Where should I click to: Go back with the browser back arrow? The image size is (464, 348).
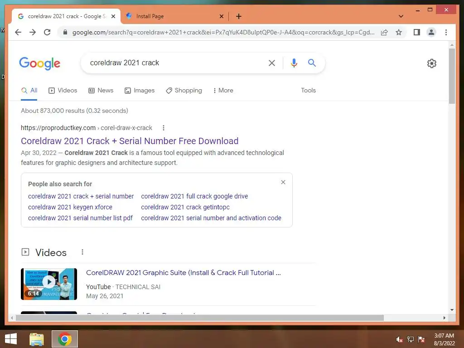[x=18, y=32]
